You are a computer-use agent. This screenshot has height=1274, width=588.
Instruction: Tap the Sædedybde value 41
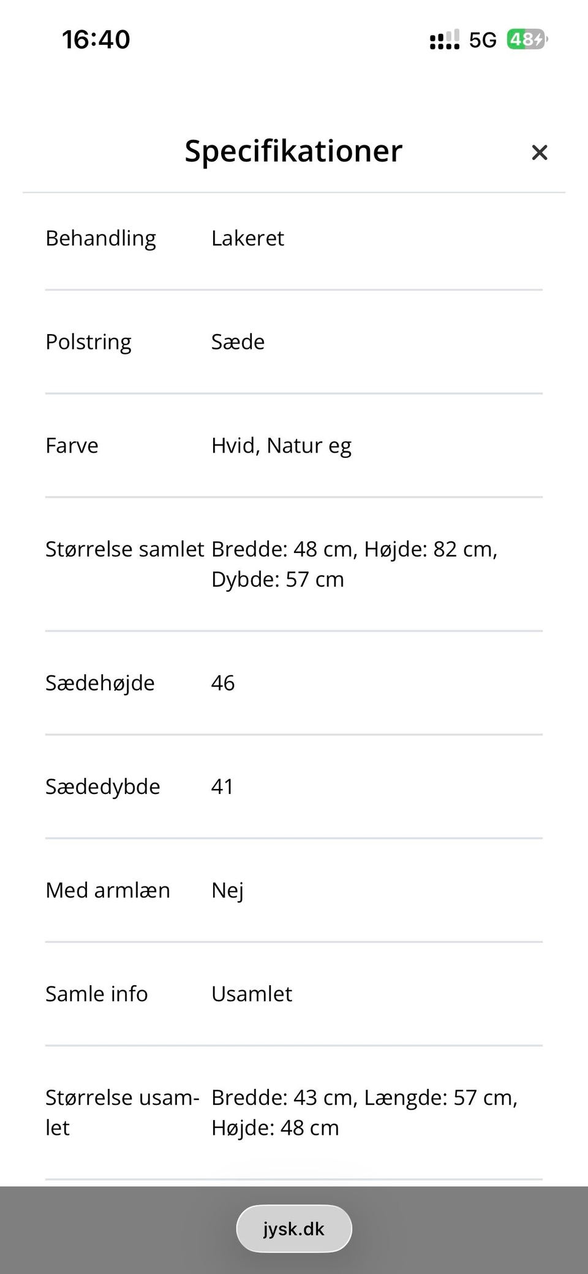222,787
